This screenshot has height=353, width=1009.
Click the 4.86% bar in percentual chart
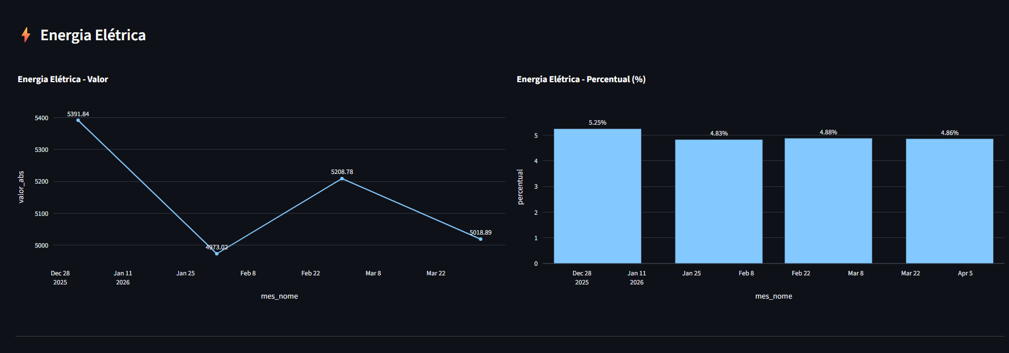click(x=949, y=201)
